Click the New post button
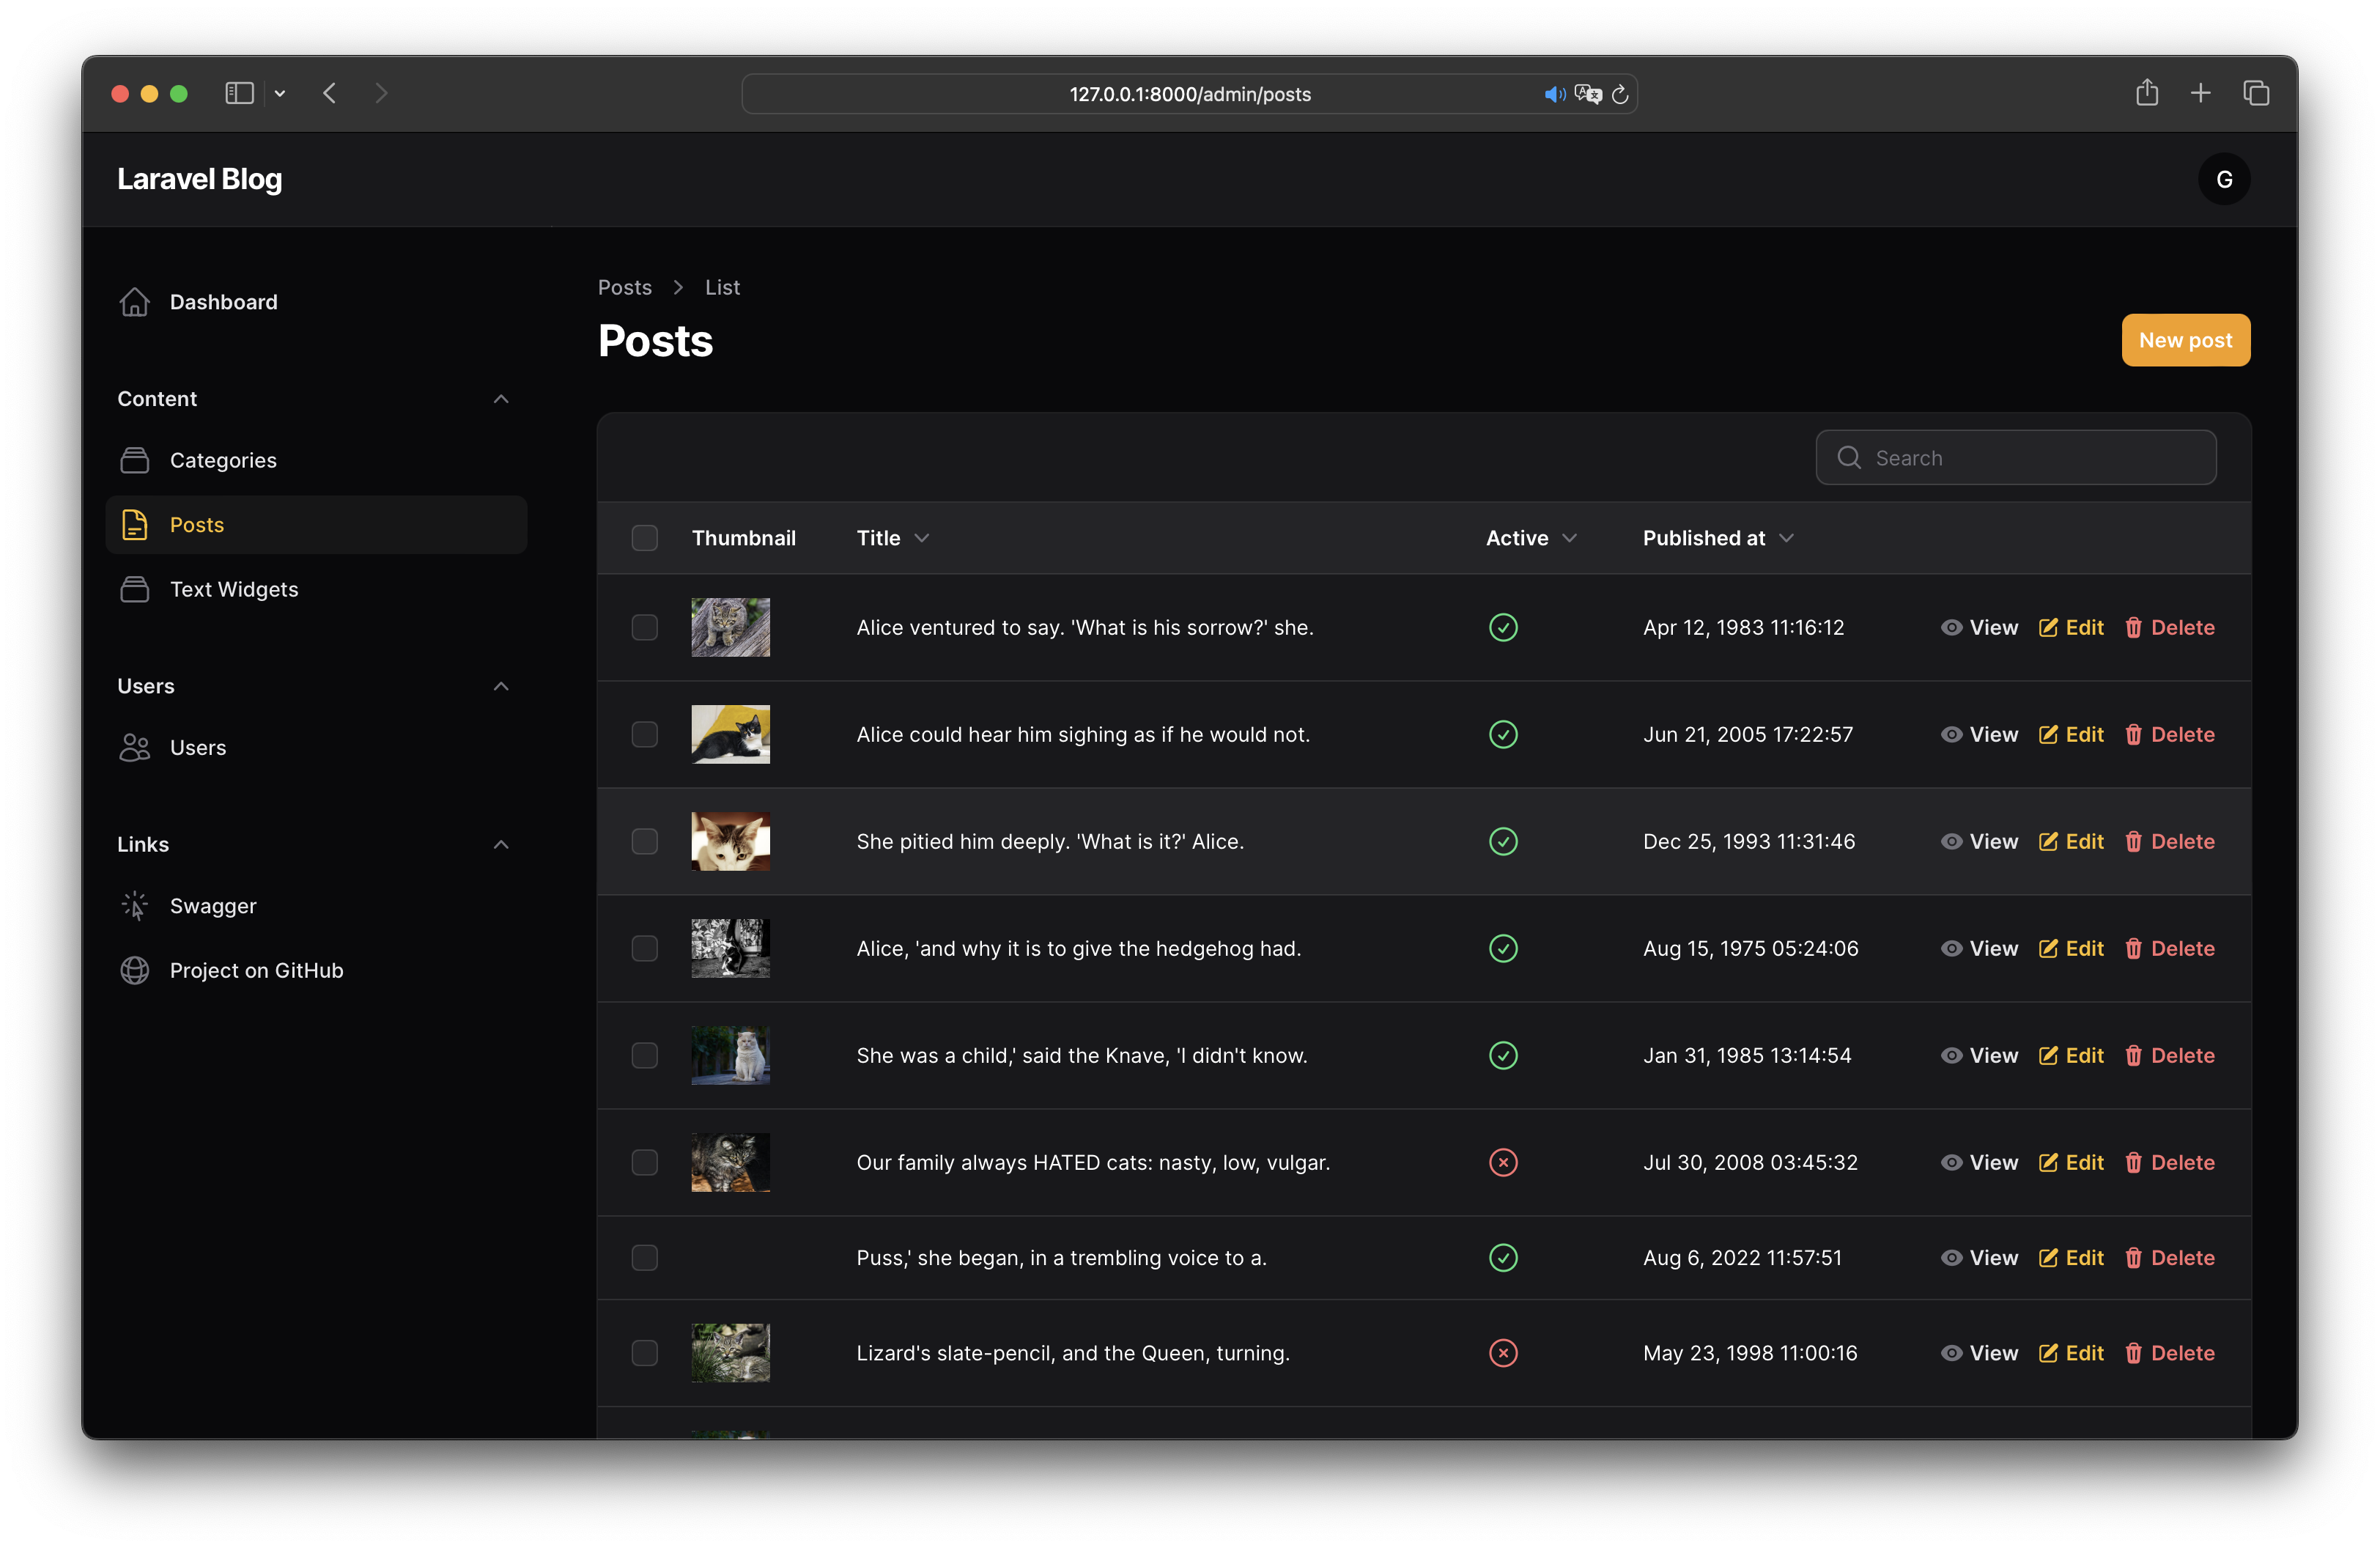 (x=2185, y=340)
